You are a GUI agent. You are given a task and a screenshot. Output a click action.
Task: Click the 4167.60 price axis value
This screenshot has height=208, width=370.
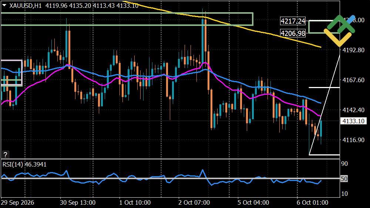coord(353,80)
